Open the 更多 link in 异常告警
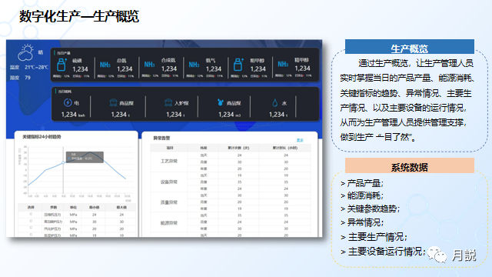 click(x=300, y=140)
